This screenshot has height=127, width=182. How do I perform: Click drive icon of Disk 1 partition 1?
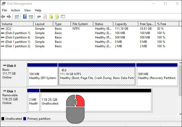3,42
